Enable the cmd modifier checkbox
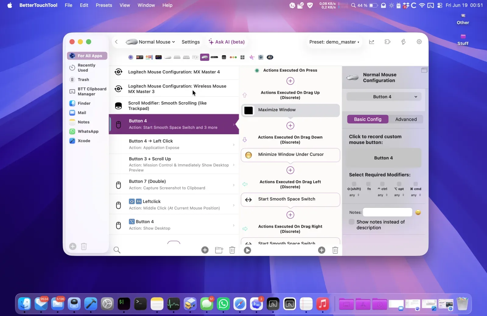Image resolution: width=487 pixels, height=316 pixels. coord(416,184)
